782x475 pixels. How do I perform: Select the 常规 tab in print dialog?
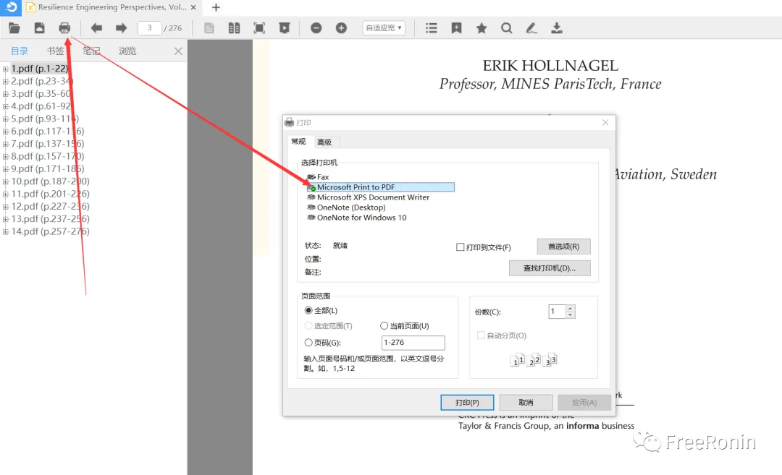pyautogui.click(x=298, y=142)
